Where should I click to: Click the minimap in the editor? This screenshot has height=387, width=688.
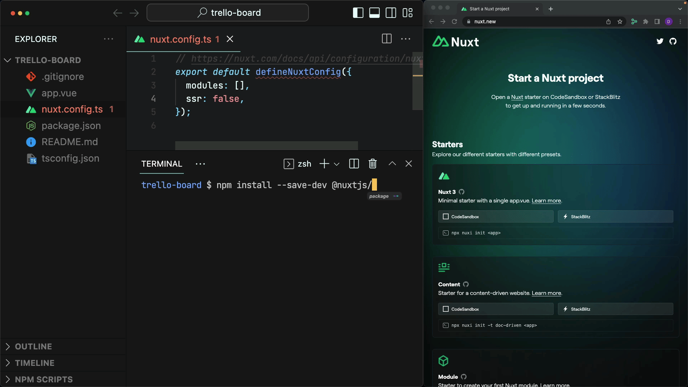click(417, 81)
